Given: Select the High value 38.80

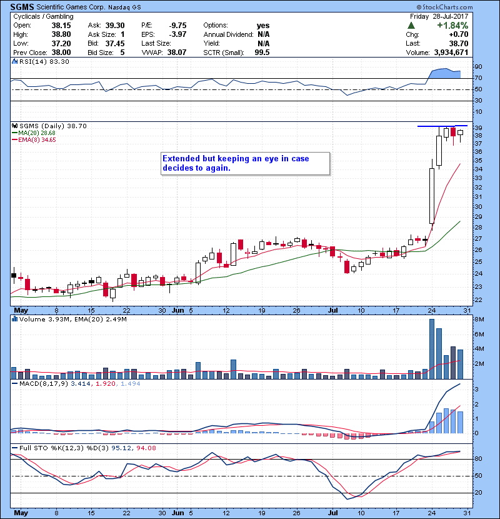Looking at the screenshot, I should (61, 34).
